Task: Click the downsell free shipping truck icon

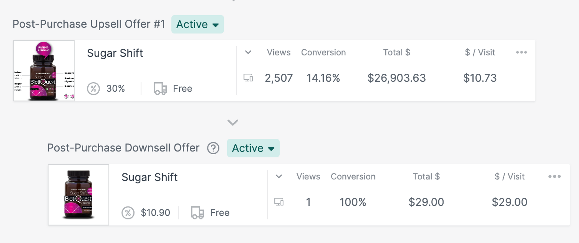Action: (x=197, y=213)
